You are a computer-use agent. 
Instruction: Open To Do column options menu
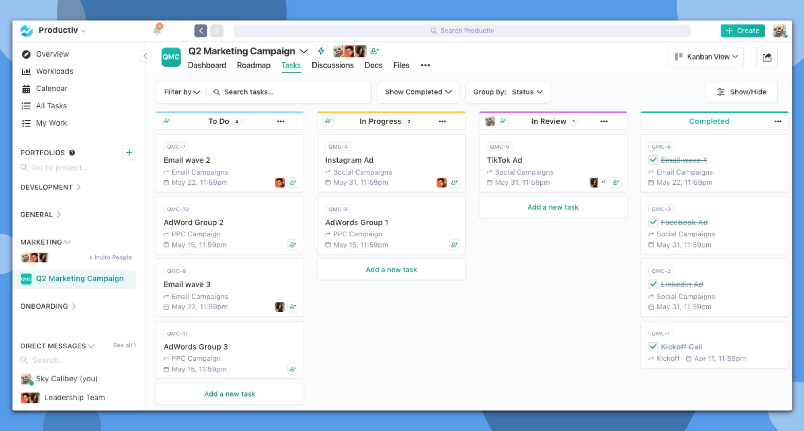(281, 121)
